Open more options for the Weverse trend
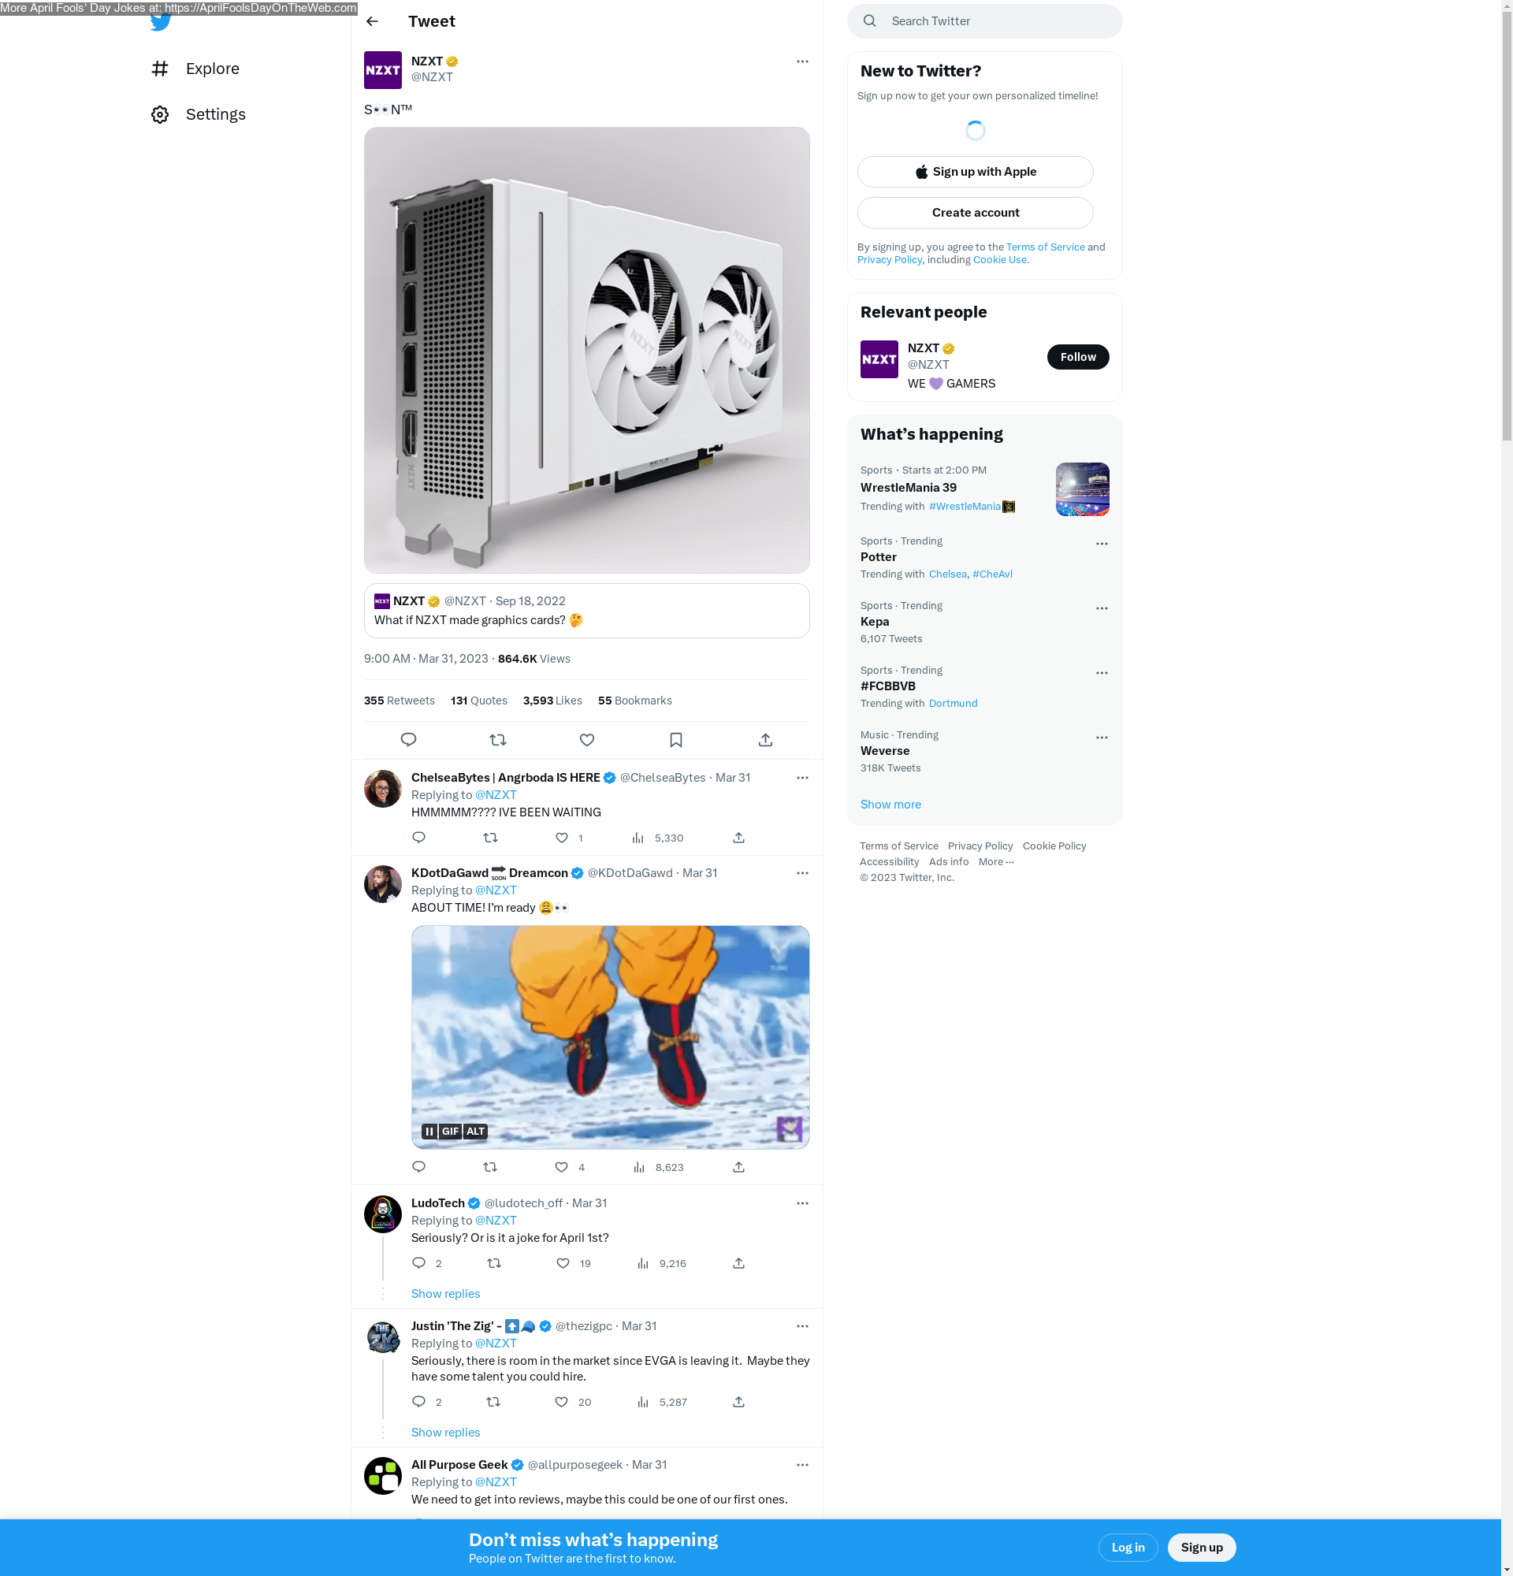The image size is (1513, 1576). (x=1102, y=738)
